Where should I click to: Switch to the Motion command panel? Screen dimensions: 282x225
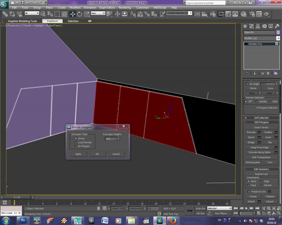coord(264,26)
